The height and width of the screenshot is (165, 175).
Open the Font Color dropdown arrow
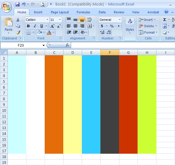[x=53, y=32]
